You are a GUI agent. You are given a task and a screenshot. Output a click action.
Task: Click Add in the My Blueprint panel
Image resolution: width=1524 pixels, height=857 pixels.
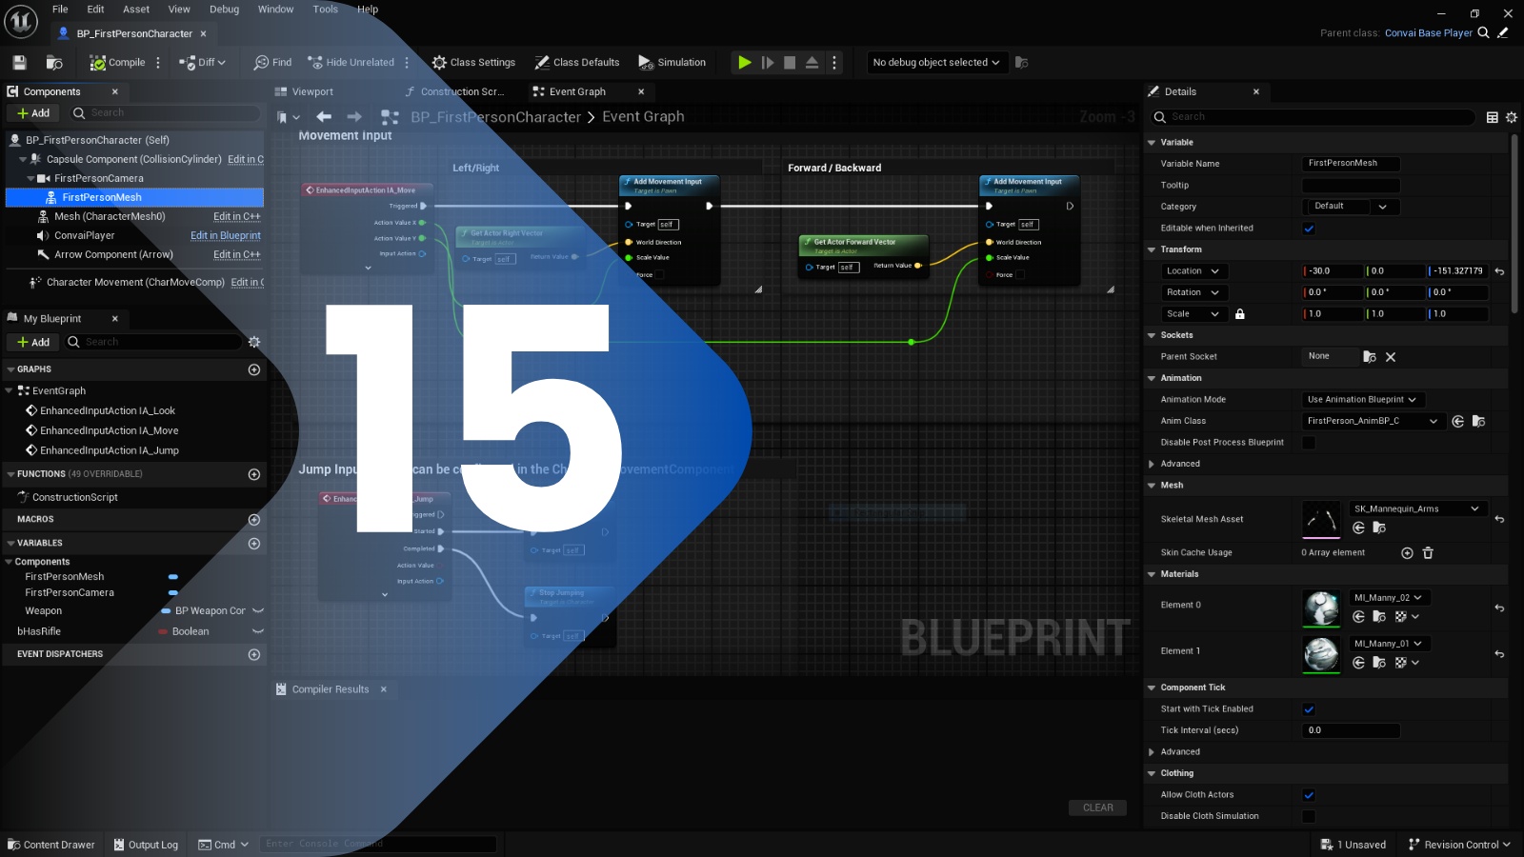pos(33,343)
